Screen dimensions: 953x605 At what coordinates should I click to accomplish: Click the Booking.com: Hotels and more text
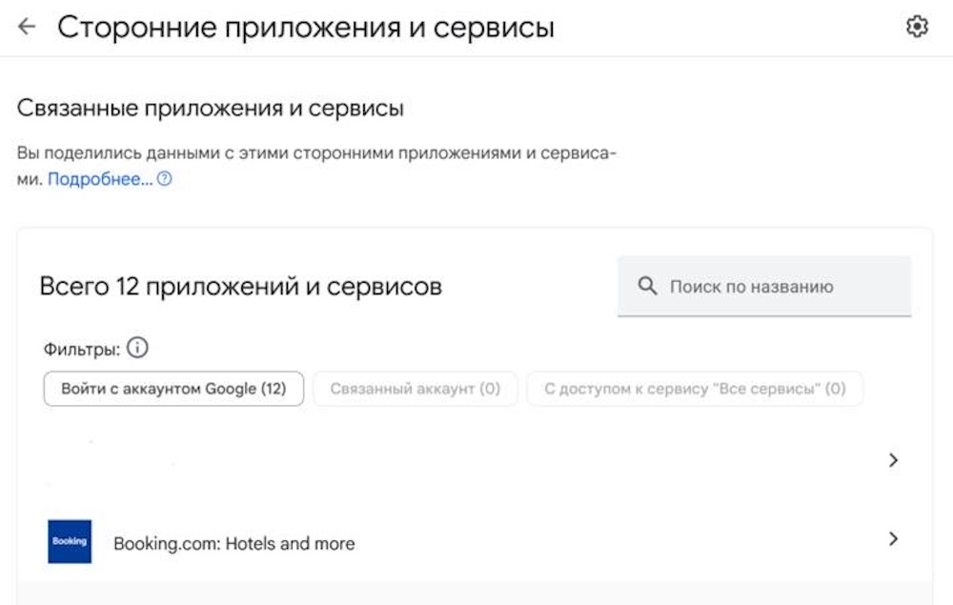point(234,543)
